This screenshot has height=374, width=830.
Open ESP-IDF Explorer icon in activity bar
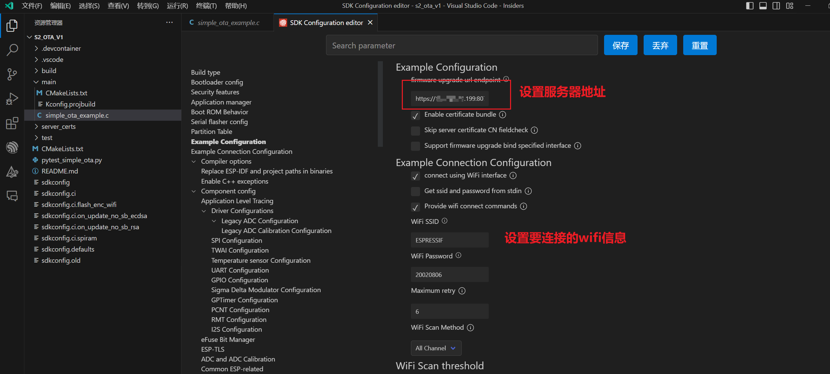click(12, 147)
